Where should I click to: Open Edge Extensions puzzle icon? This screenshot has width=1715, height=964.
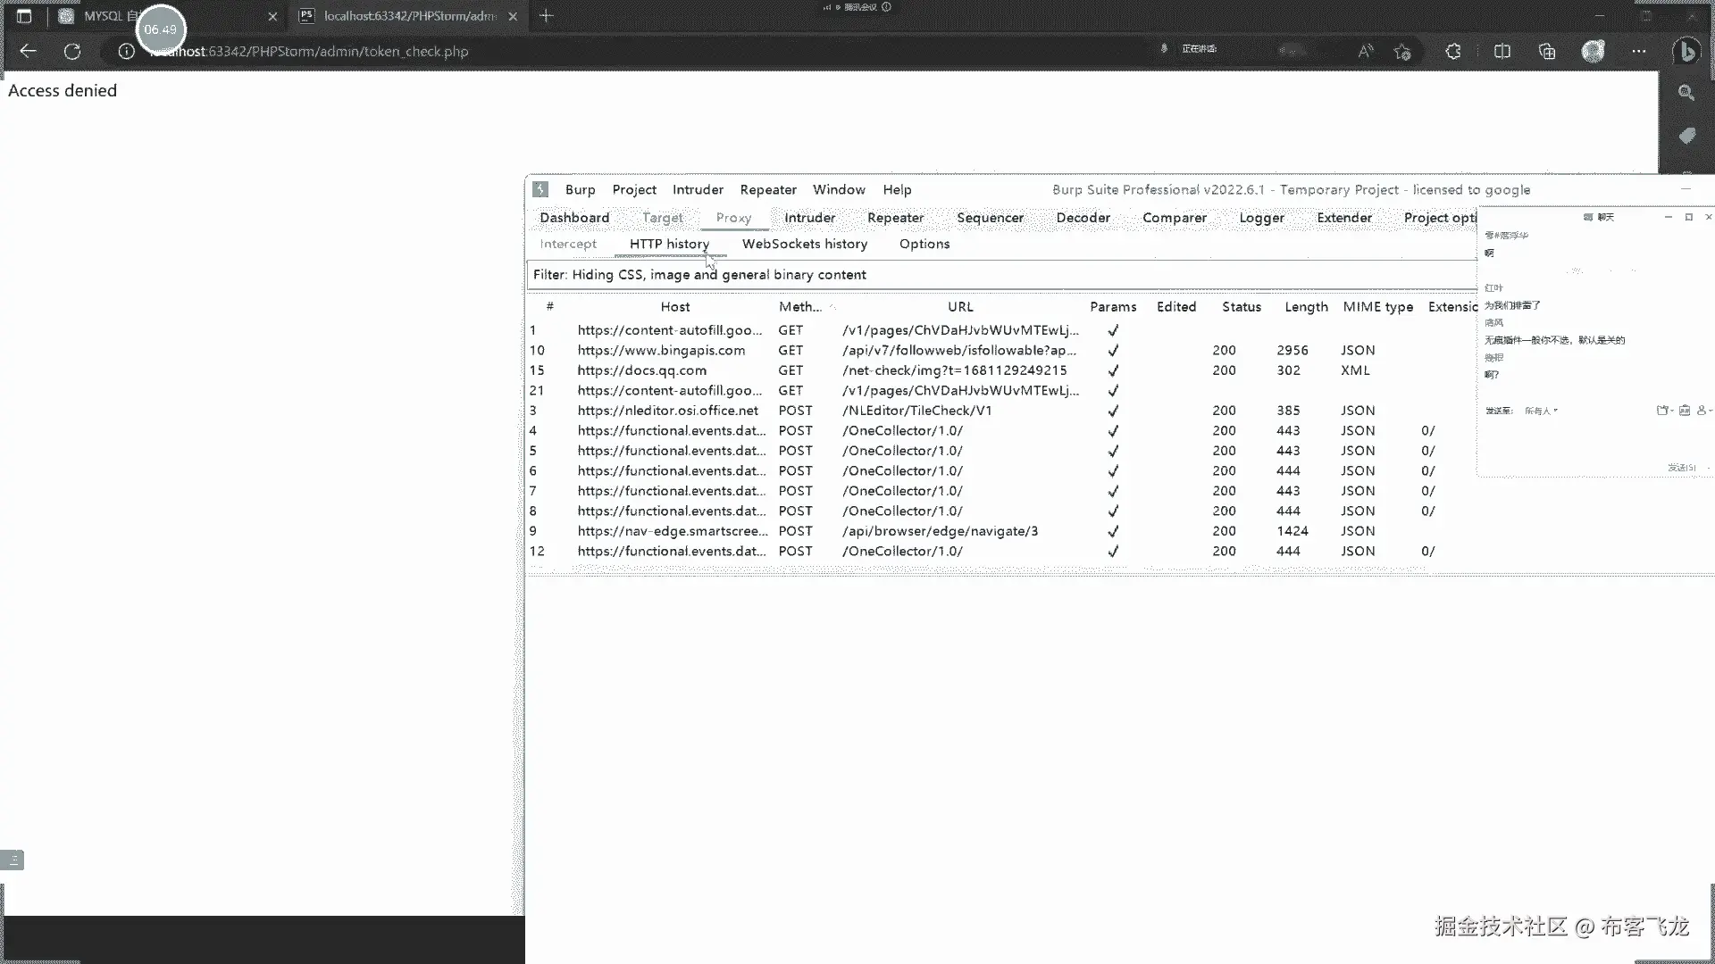tap(1453, 52)
